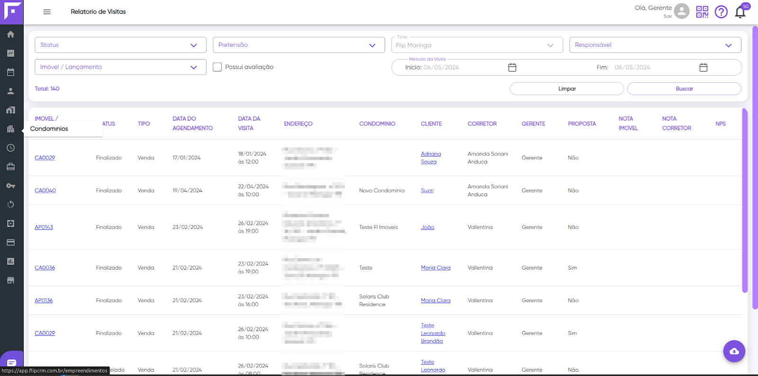Open the credit card sidebar icon

pyautogui.click(x=10, y=243)
